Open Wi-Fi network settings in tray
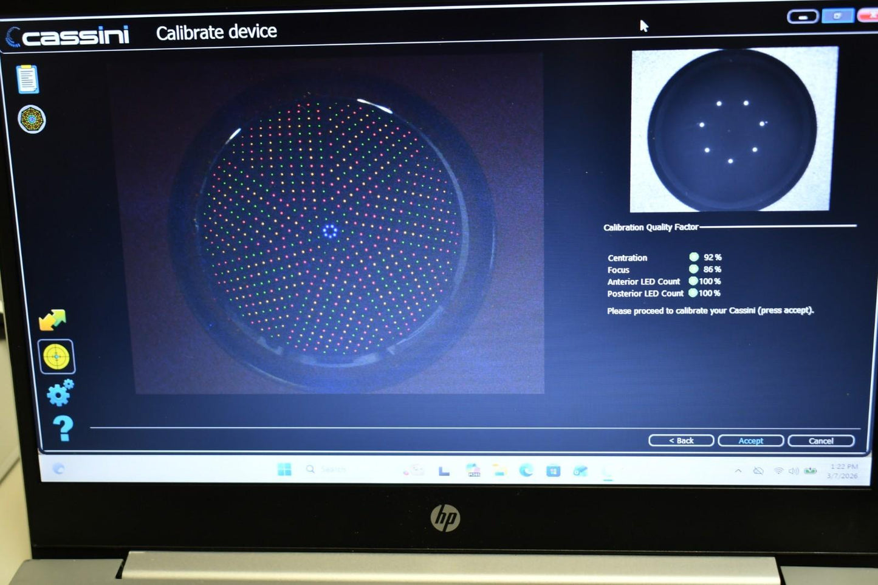878x585 pixels. [778, 471]
